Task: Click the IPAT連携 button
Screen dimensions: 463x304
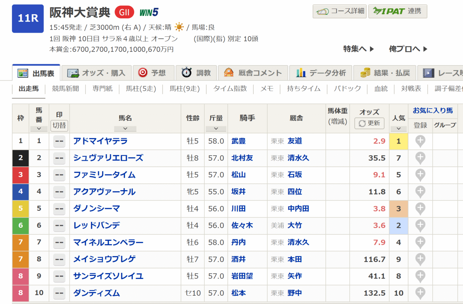Action: (x=398, y=11)
